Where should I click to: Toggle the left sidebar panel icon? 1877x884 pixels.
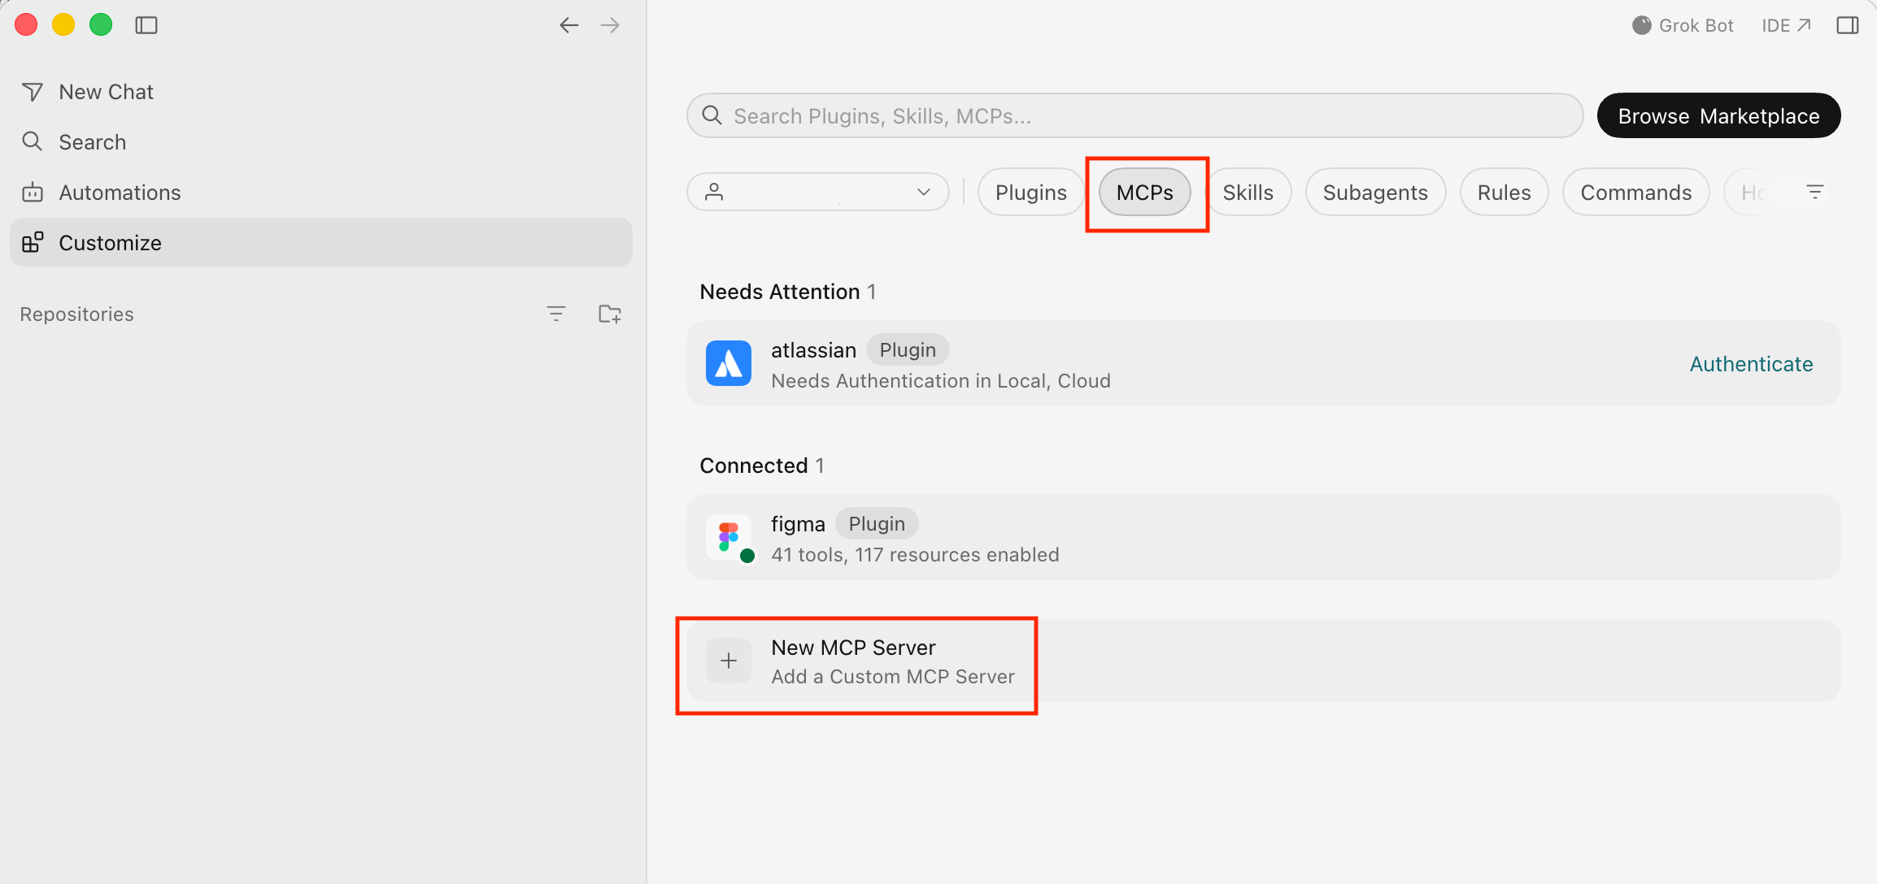(146, 25)
